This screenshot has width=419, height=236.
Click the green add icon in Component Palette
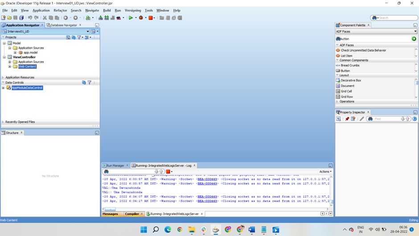[414, 39]
